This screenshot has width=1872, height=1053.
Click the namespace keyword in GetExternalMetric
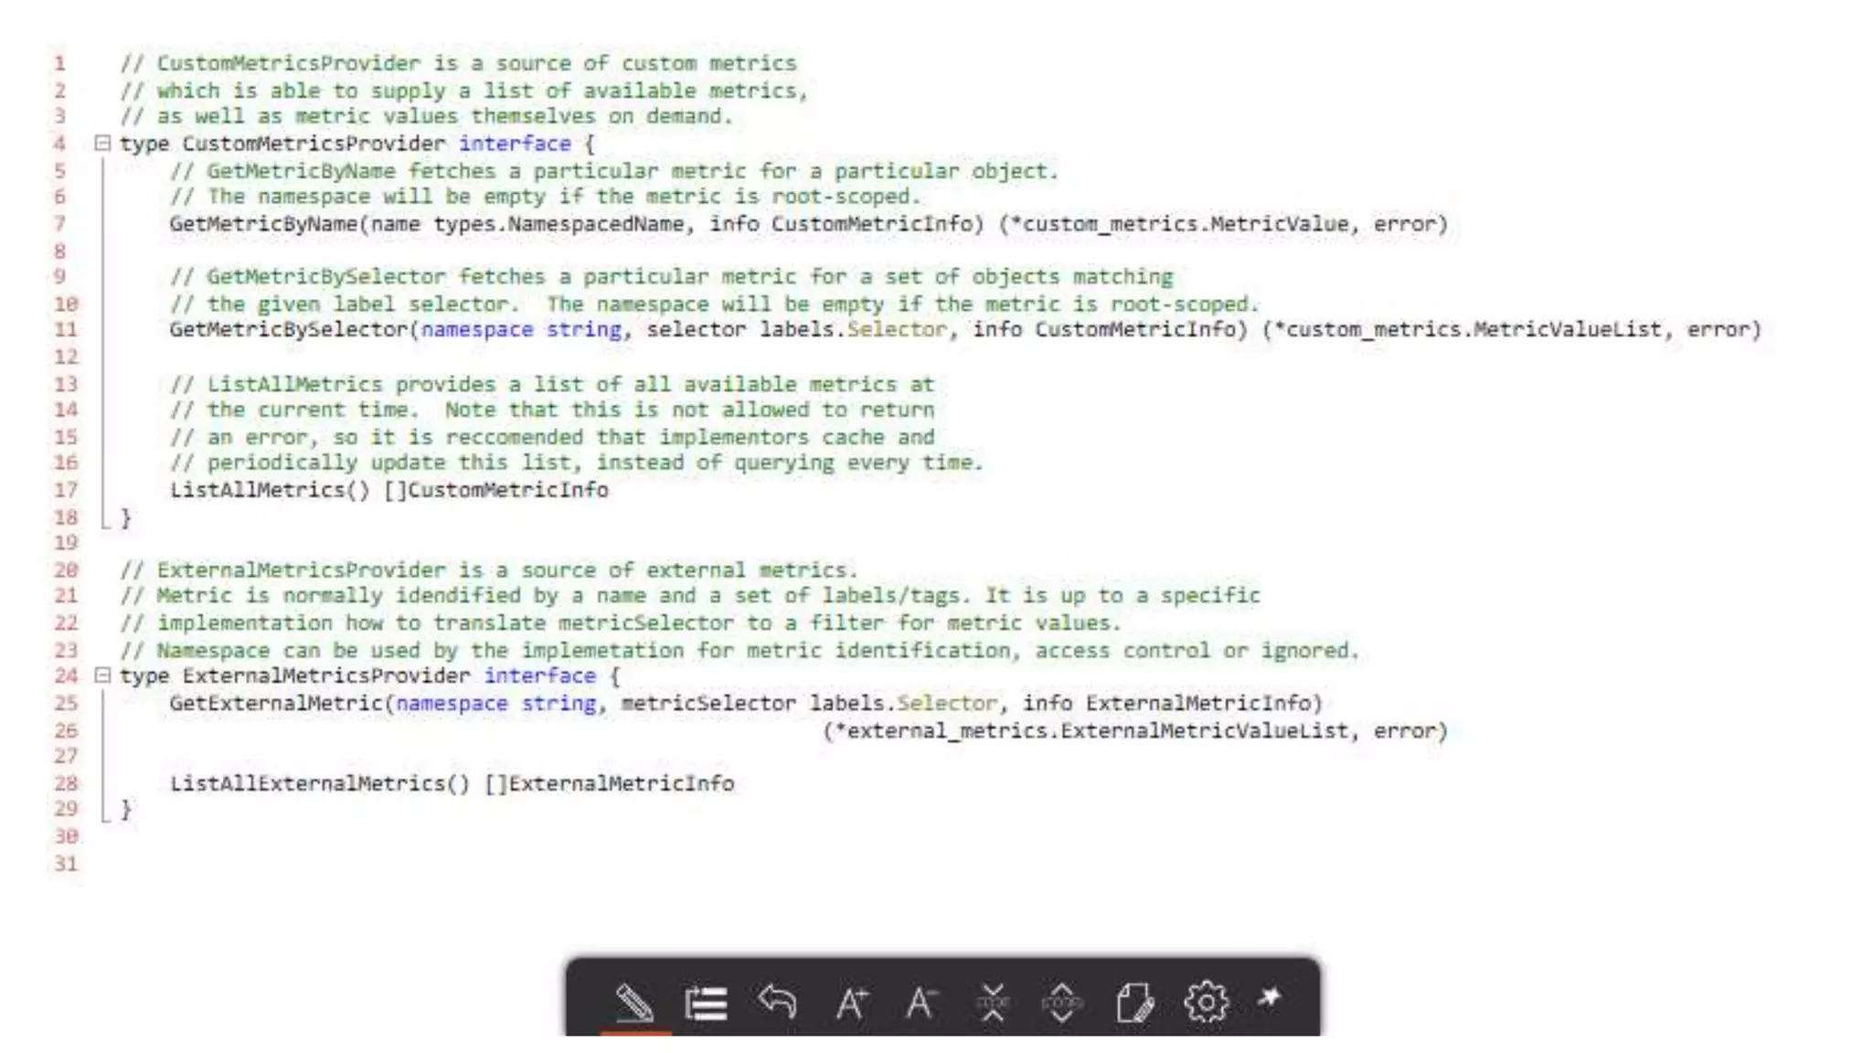point(452,703)
